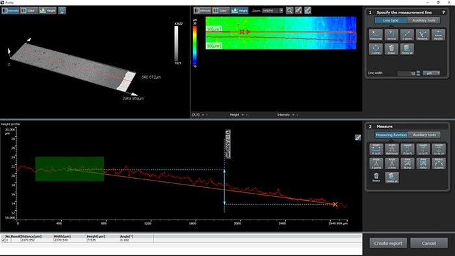Toggle Intensity display in 3D view
The height and width of the screenshot is (256, 455).
click(x=10, y=11)
